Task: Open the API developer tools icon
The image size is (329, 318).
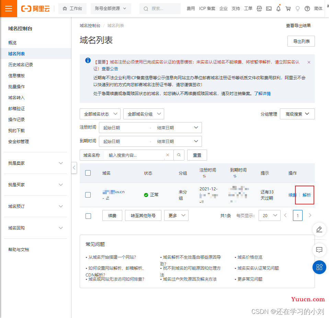Action: click(x=259, y=9)
